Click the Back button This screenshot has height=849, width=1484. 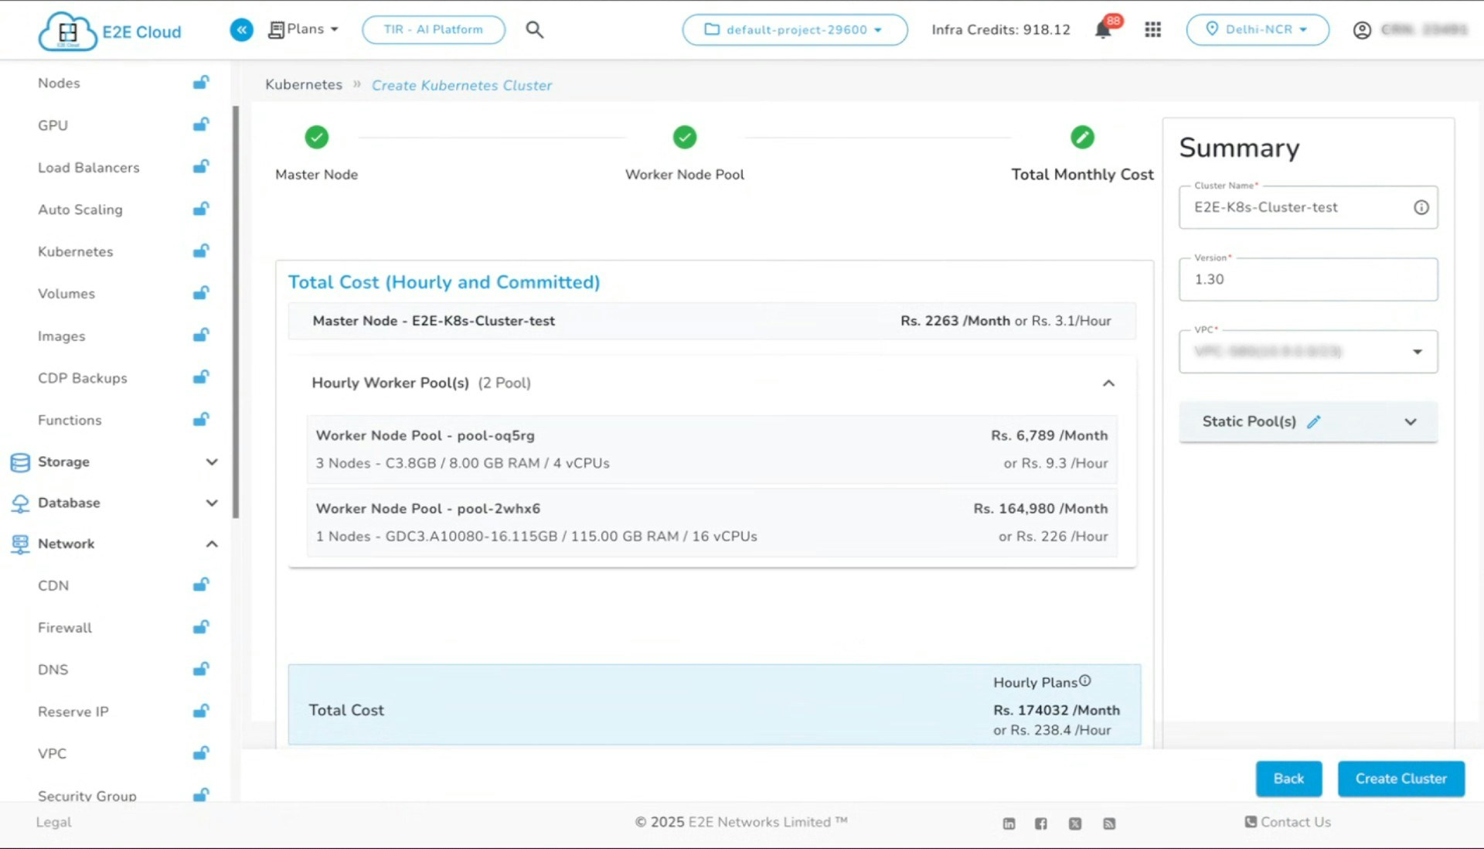(x=1288, y=779)
